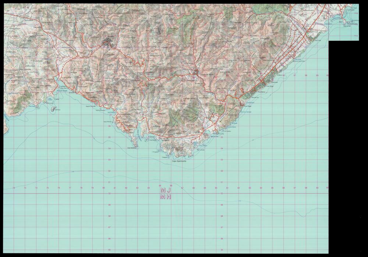Click grid number 99 at right edge of sea
Screen dimensions: 368x257
pos(327,188)
